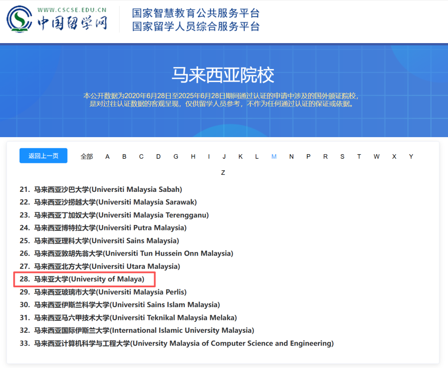
Task: Open Universiti Malaysia Terengganu entry
Action: pyautogui.click(x=114, y=215)
